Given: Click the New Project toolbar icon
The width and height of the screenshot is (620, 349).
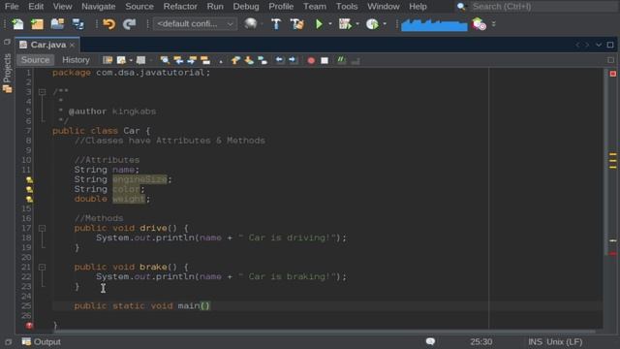Looking at the screenshot, I should pyautogui.click(x=37, y=24).
